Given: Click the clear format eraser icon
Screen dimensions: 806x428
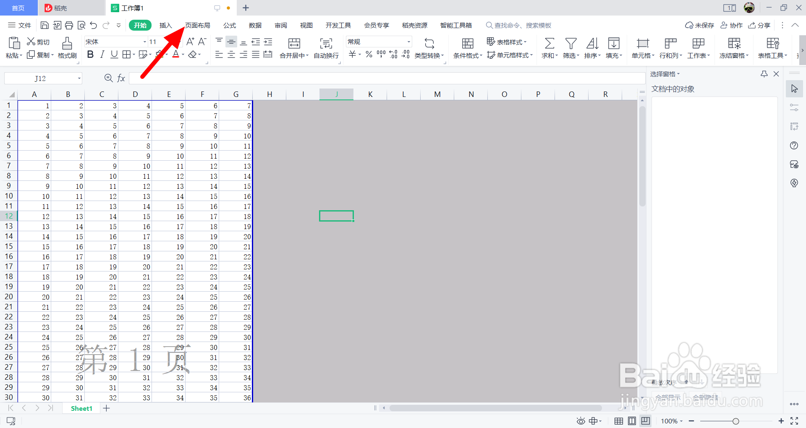Looking at the screenshot, I should (x=192, y=55).
